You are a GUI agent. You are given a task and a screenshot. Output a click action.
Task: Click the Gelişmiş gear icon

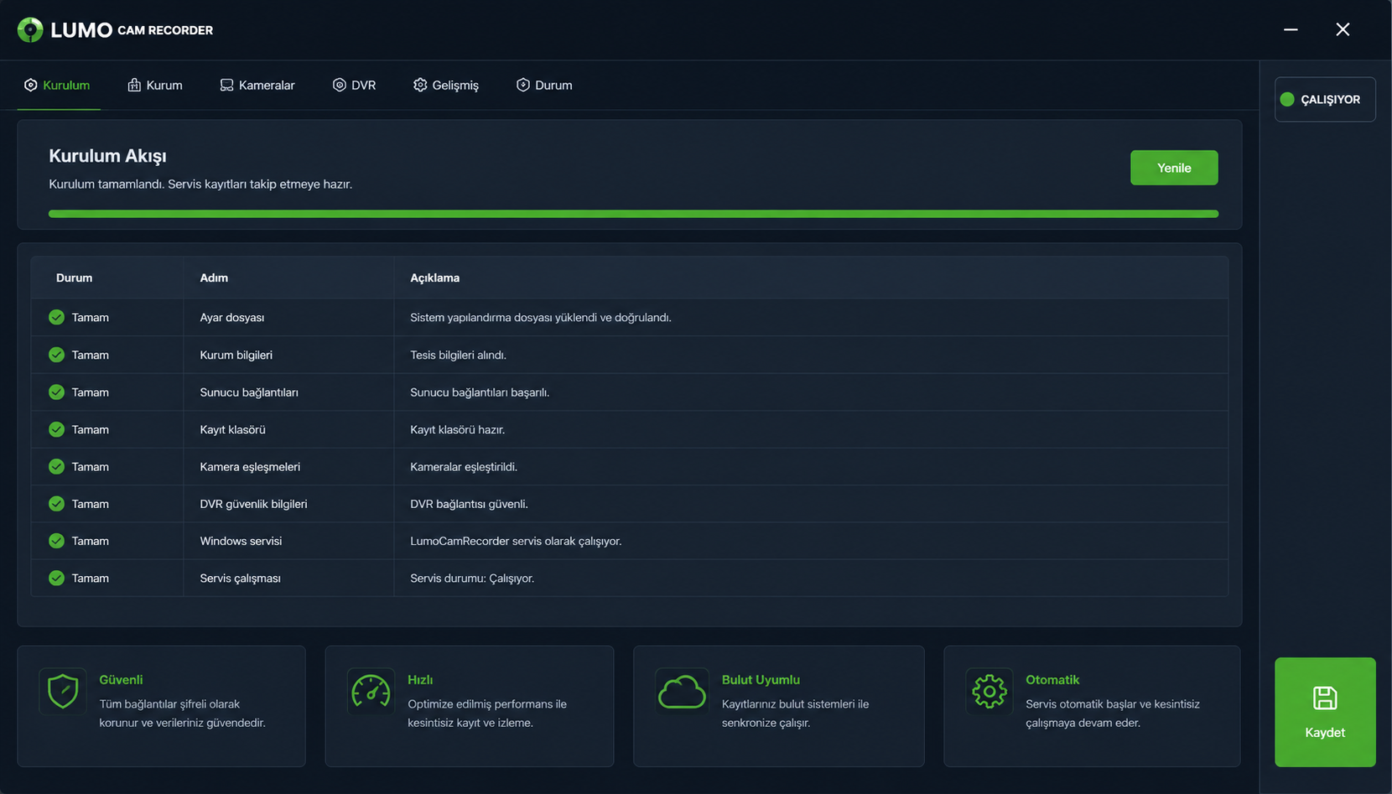[x=420, y=85]
